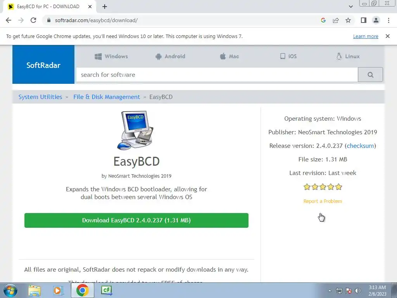Open File Explorer from the taskbar
397x298 pixels.
[35, 291]
